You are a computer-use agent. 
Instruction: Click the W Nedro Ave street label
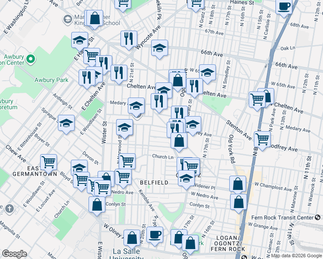[x=205, y=196]
